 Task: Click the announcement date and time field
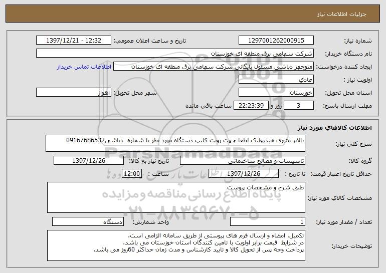(x=74, y=41)
